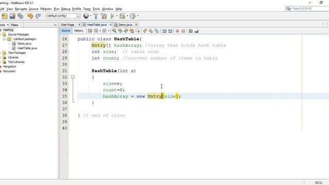Click the Build Project hammer icon
This screenshot has width=329, height=185.
(x=96, y=16)
